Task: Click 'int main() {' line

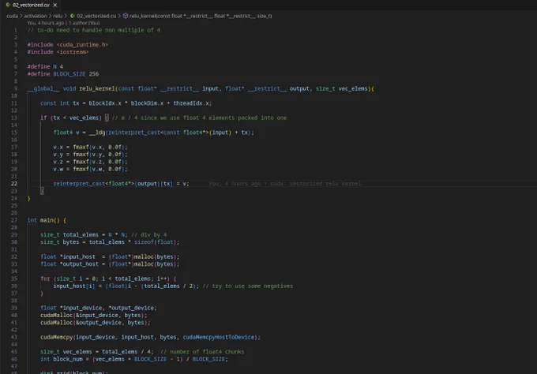Action: pyautogui.click(x=47, y=220)
